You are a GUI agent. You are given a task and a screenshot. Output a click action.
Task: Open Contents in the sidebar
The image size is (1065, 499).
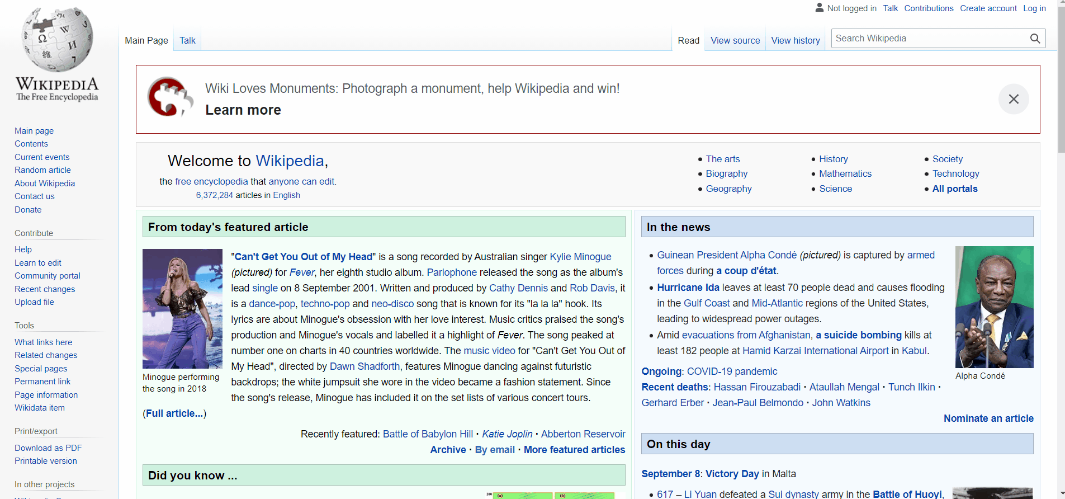tap(31, 144)
